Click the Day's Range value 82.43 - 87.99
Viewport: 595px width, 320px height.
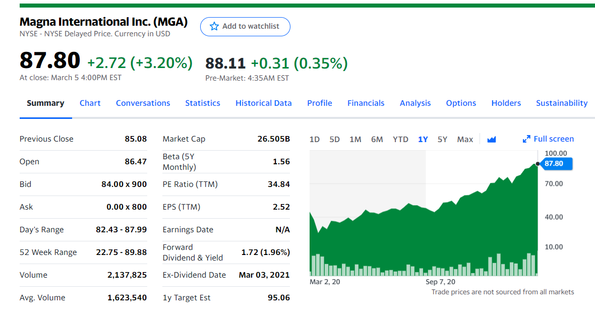pos(122,230)
